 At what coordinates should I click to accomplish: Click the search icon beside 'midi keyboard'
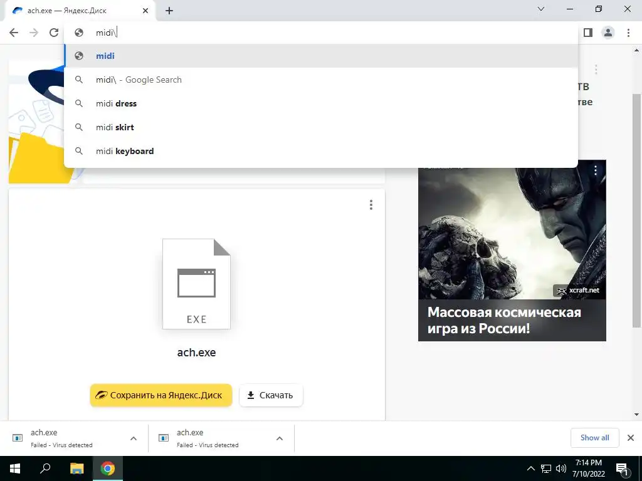(x=79, y=151)
